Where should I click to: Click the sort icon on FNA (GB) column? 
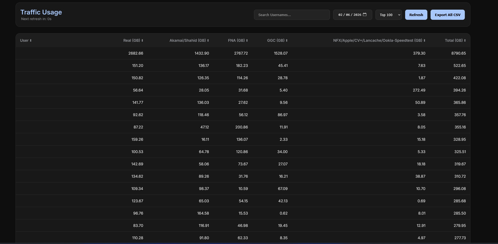[247, 40]
